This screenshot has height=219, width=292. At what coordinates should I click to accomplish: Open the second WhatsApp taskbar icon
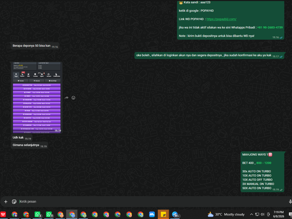tap(49, 214)
